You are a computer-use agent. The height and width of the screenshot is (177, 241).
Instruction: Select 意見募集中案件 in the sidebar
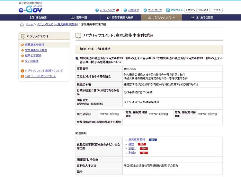click(x=35, y=45)
